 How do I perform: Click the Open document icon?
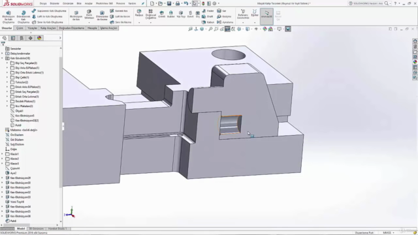pos(160,3)
